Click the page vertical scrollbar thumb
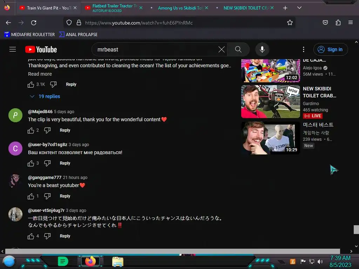 (x=356, y=230)
